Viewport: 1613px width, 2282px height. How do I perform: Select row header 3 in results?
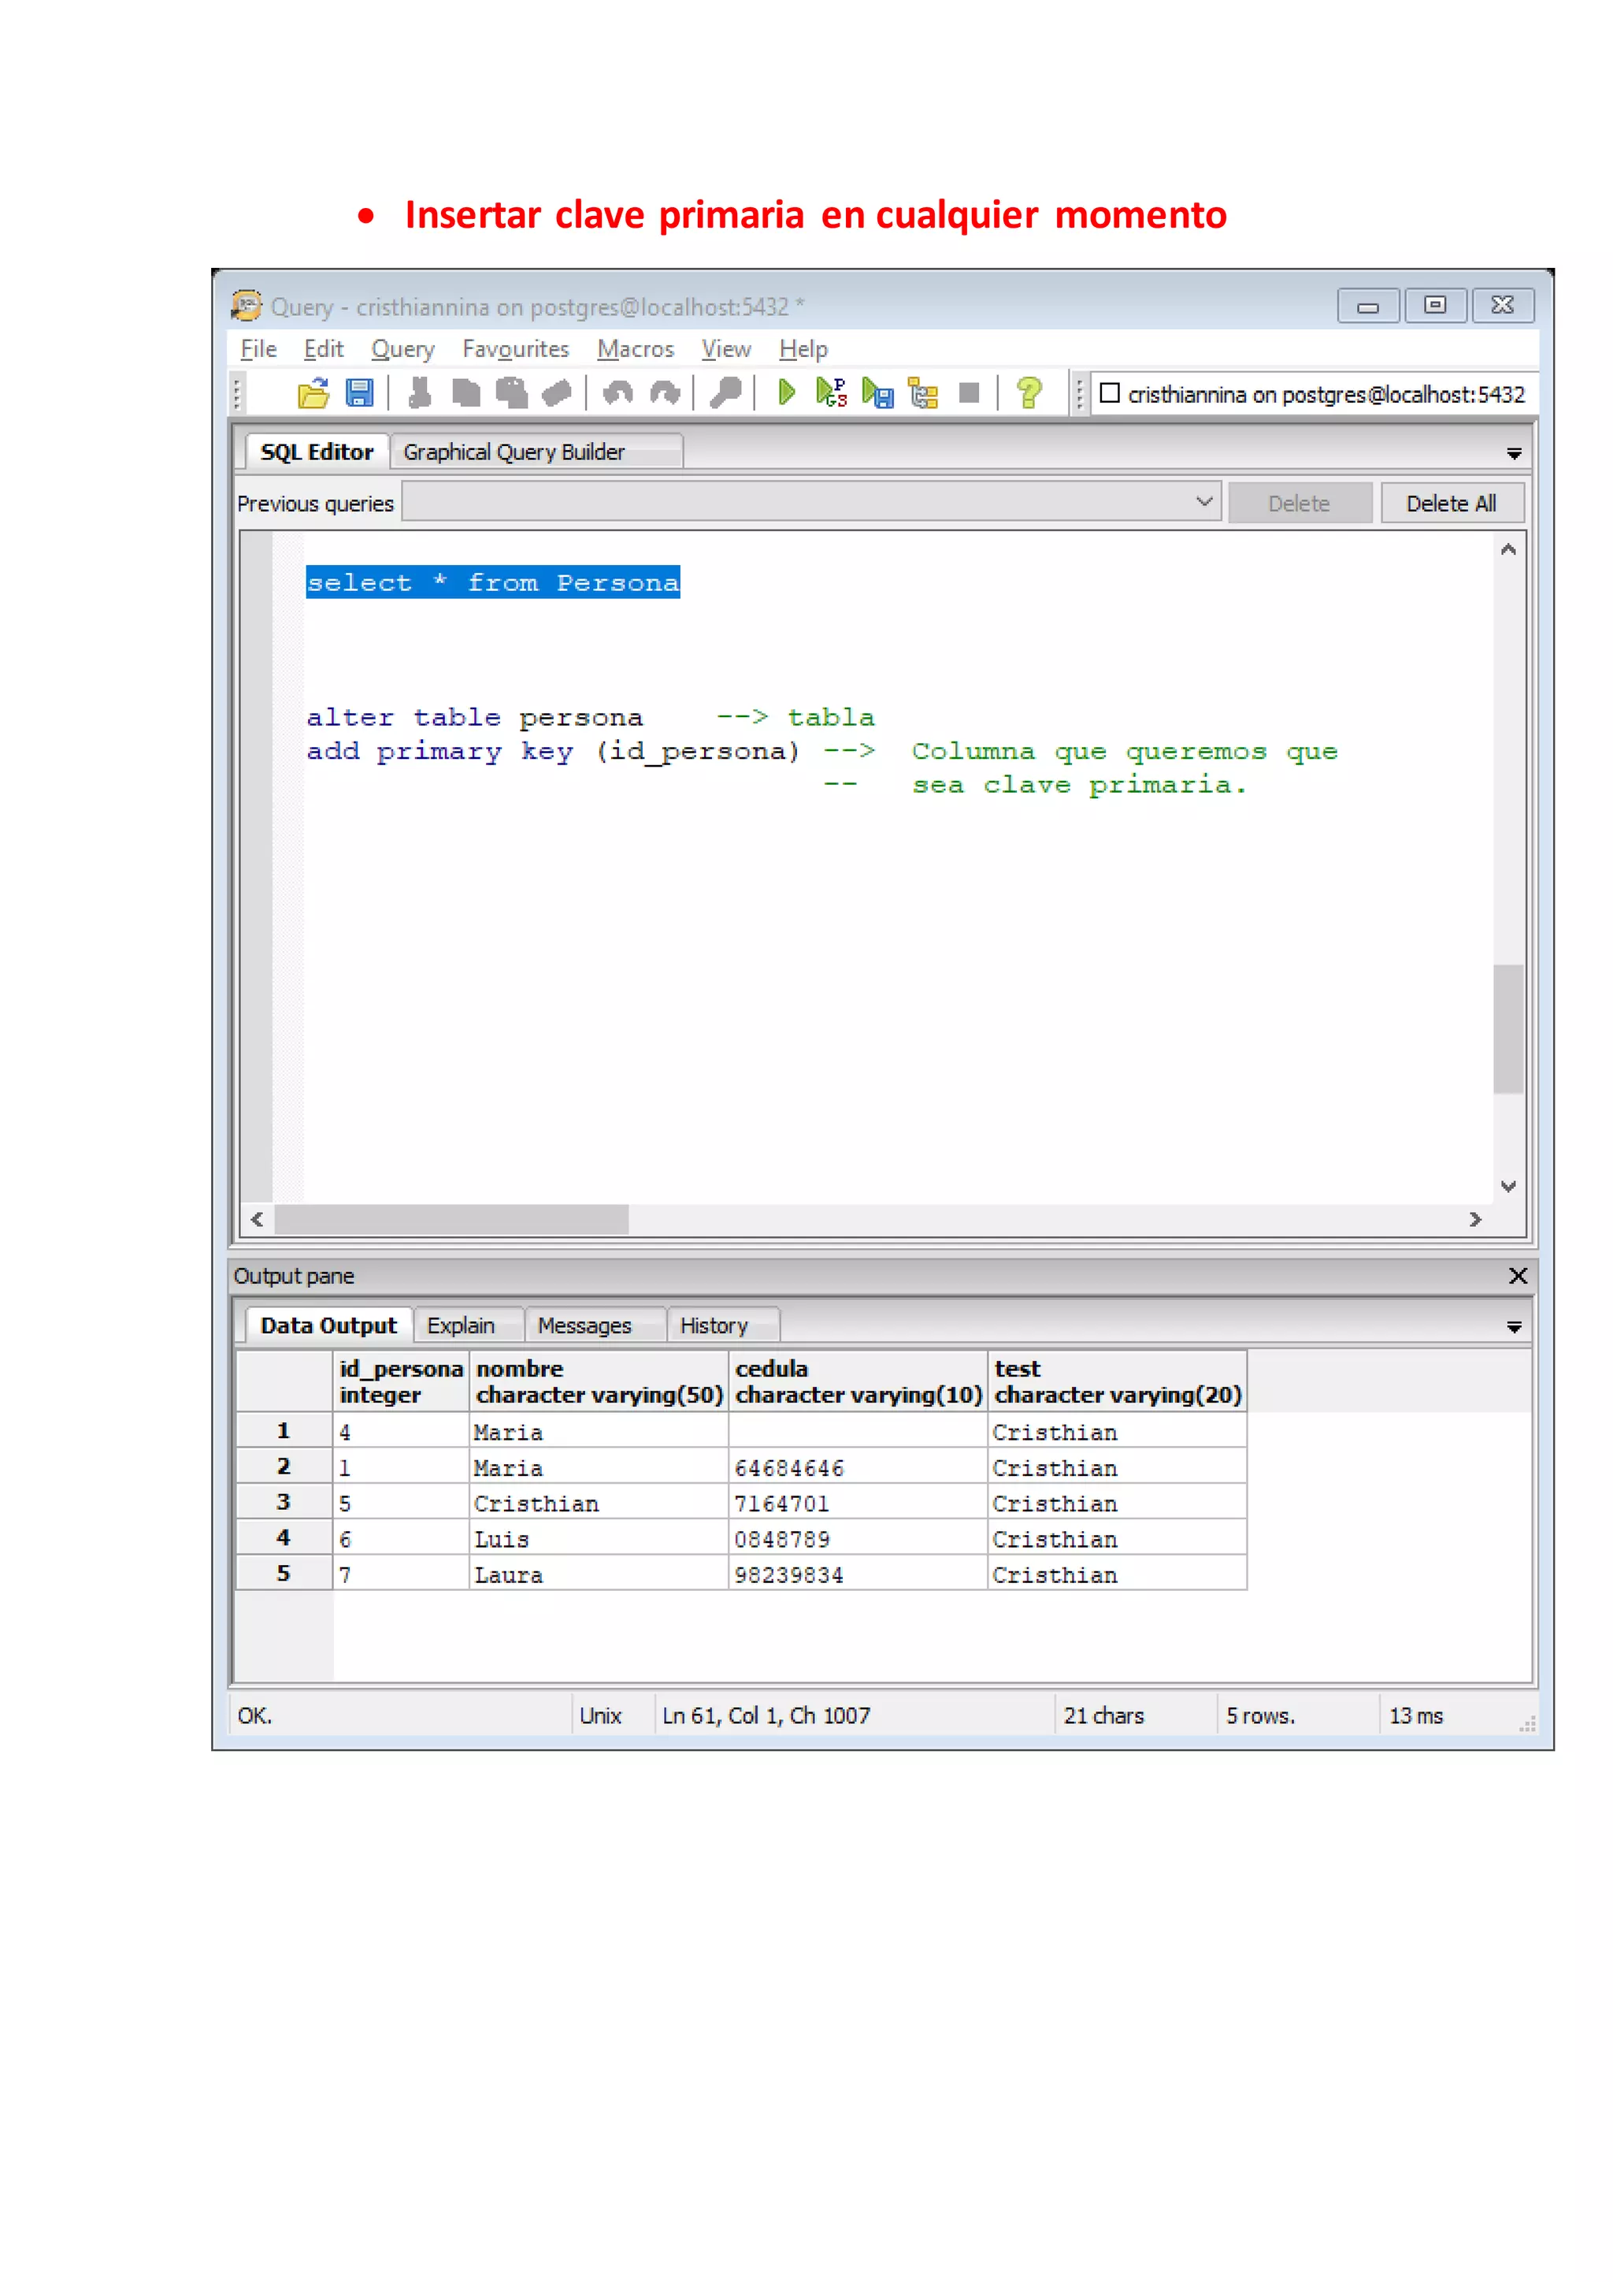283,1502
